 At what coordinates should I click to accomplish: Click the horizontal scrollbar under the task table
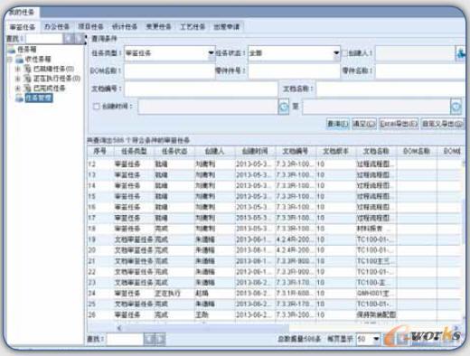tap(205, 328)
